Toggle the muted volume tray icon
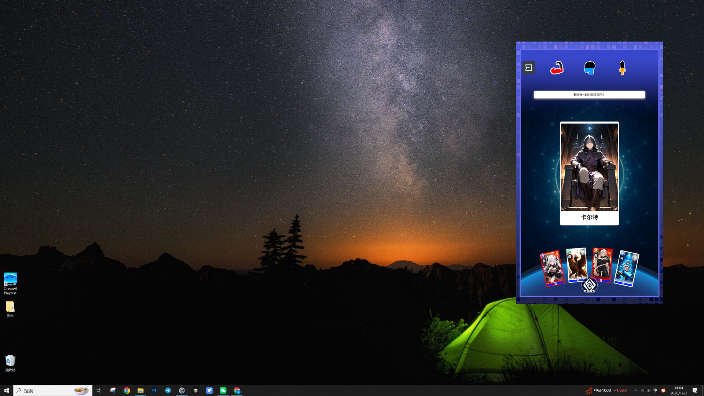Screen dimensions: 704x396 [649, 390]
